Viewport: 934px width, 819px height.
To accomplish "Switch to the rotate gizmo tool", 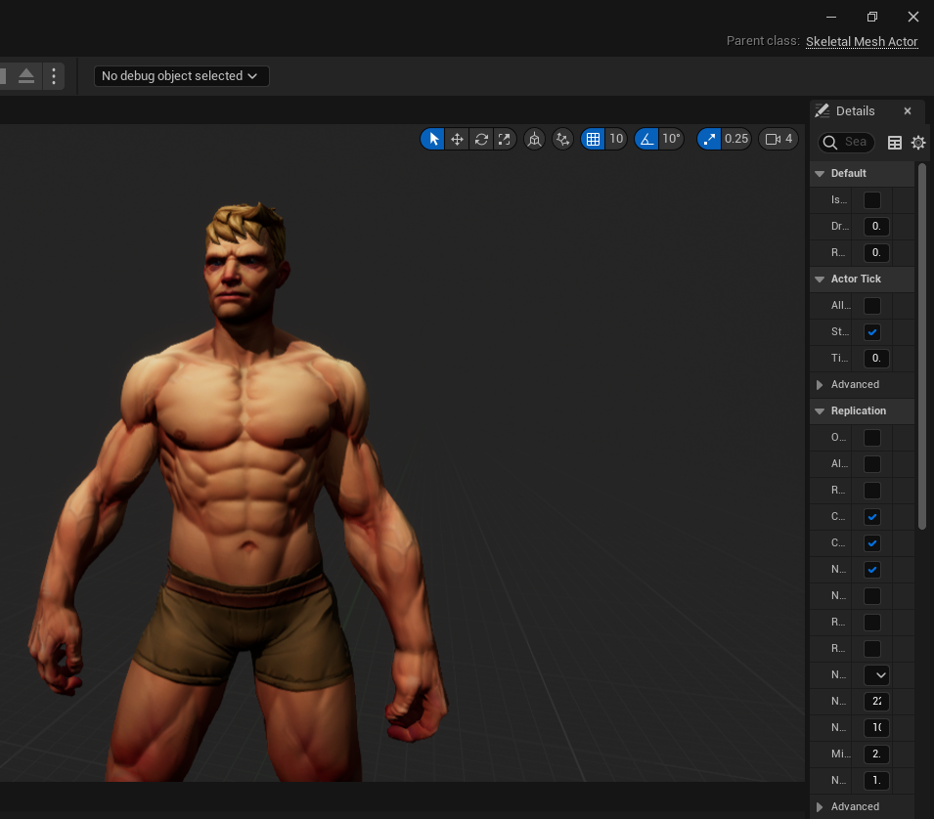I will pyautogui.click(x=481, y=140).
